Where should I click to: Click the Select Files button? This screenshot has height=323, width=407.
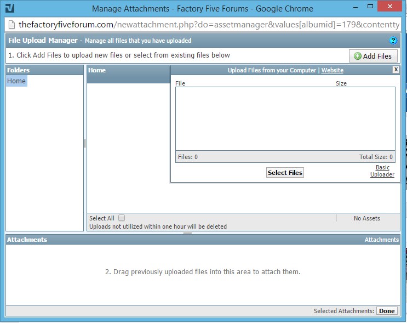285,173
